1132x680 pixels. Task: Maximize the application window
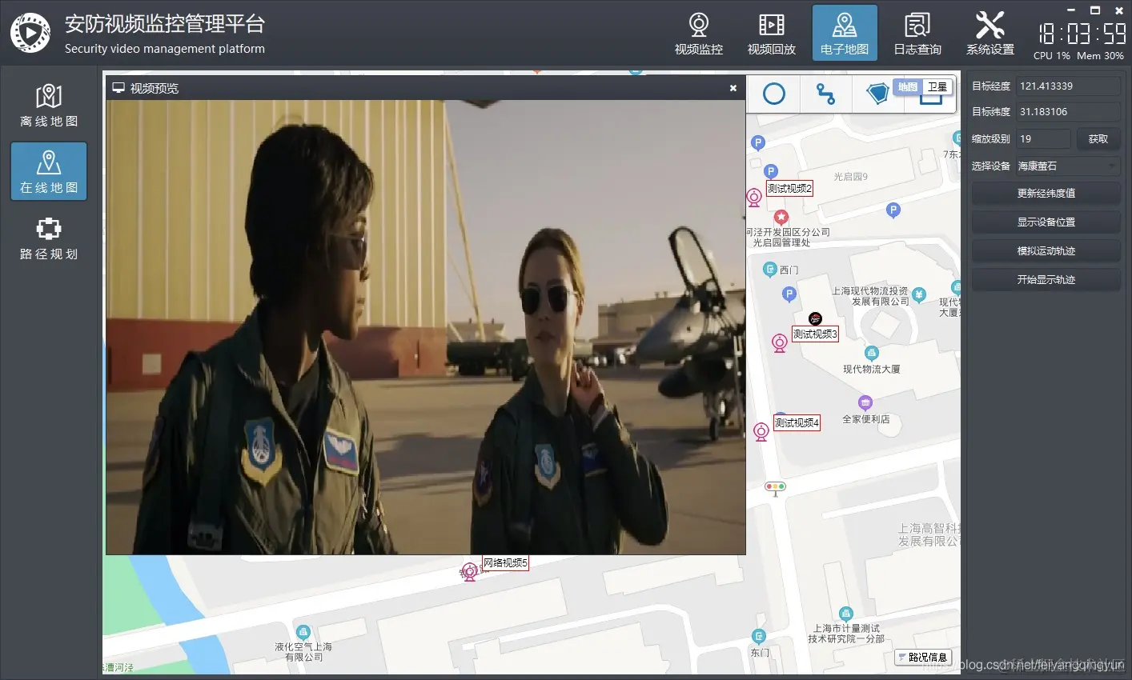1095,10
